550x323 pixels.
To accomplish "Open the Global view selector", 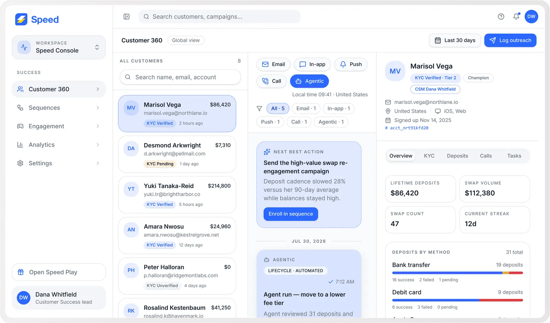I will coord(186,40).
